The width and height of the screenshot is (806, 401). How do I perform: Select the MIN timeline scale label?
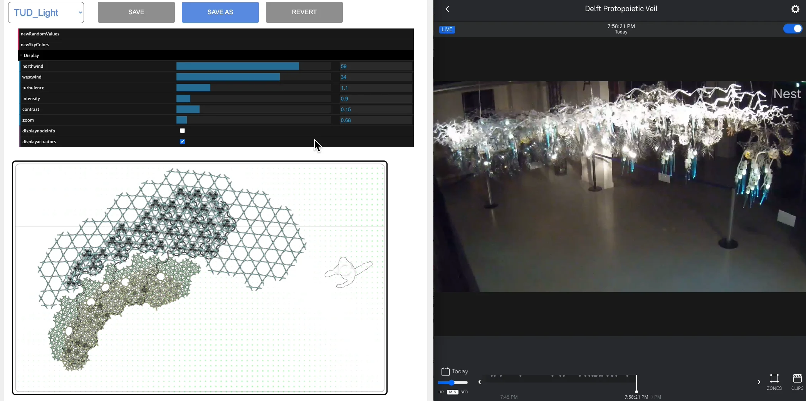[453, 392]
